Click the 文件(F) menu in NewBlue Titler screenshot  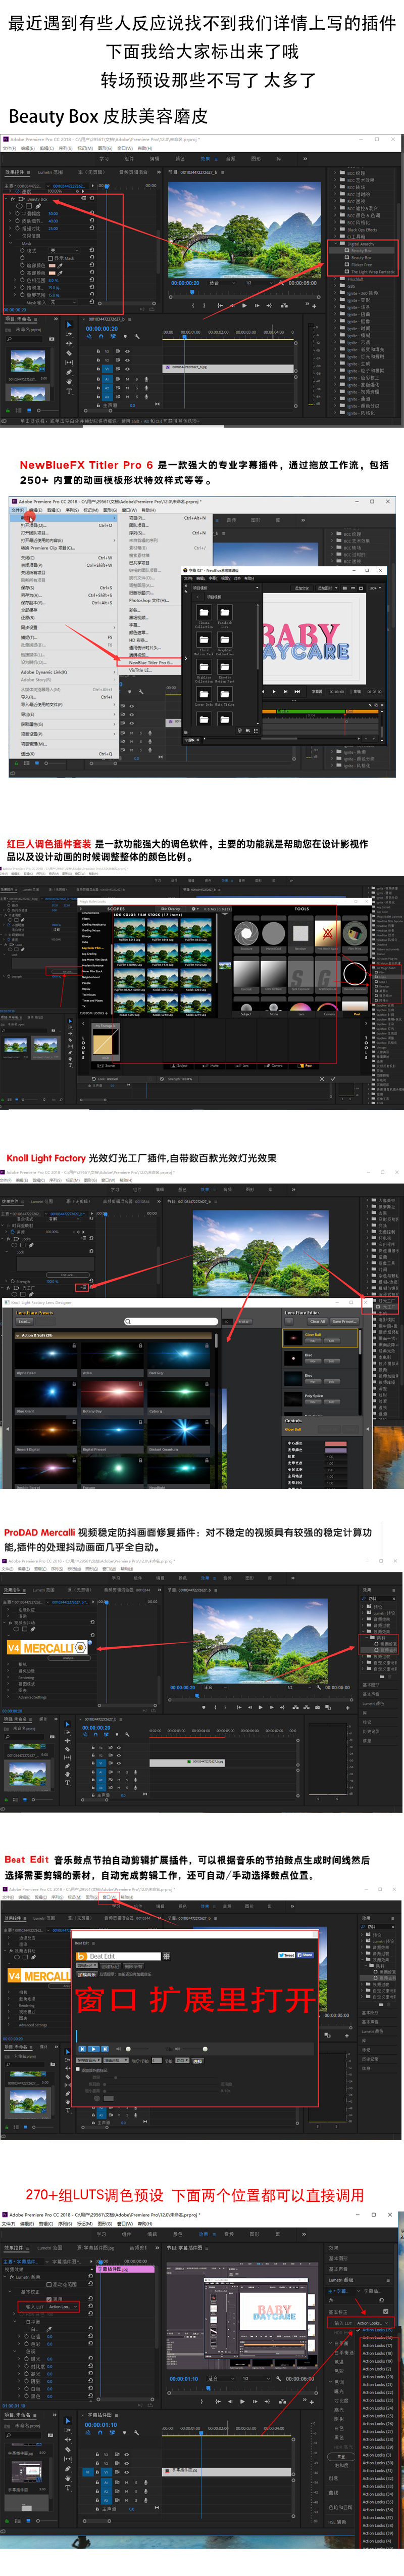click(x=17, y=510)
